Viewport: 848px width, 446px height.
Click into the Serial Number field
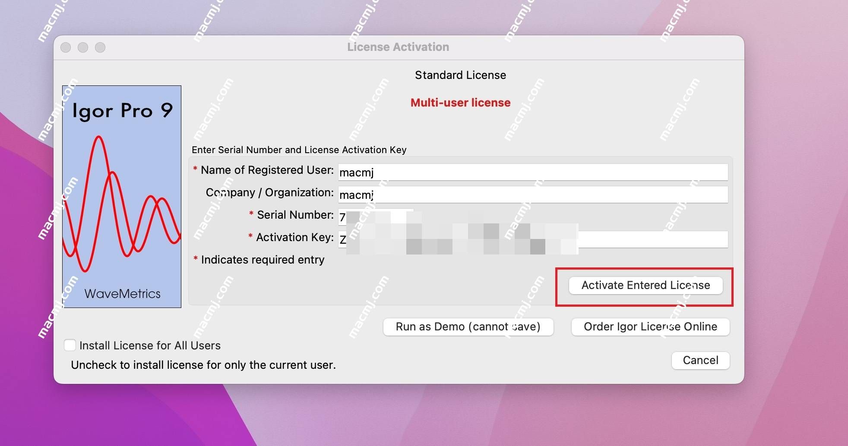[376, 217]
